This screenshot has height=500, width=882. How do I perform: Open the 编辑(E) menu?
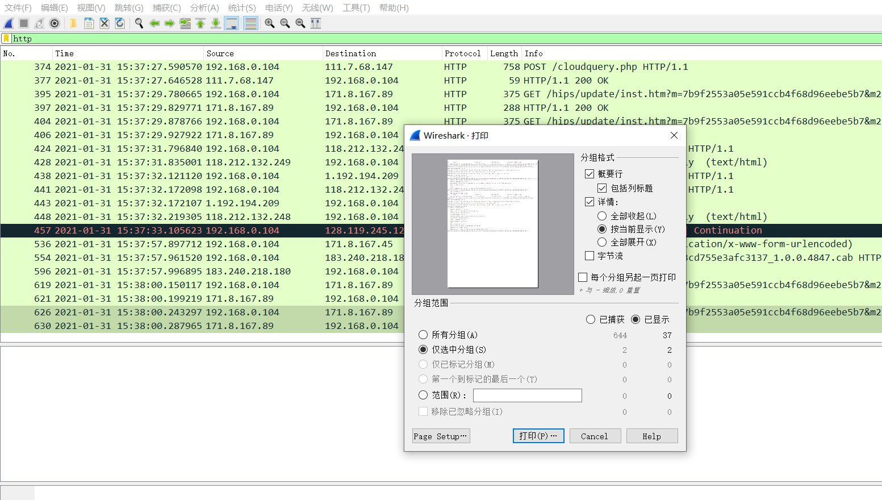[55, 8]
